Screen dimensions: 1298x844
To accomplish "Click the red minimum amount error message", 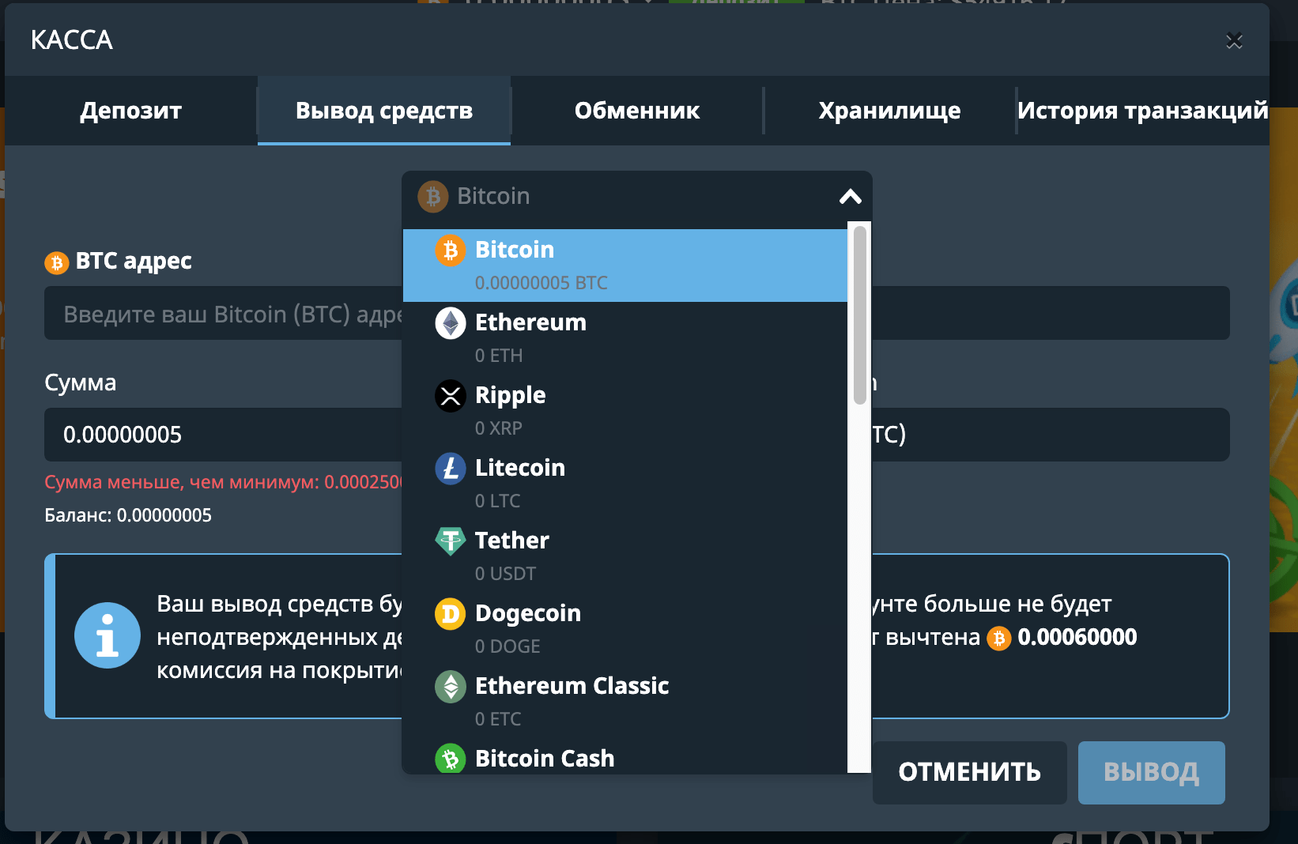I will [224, 482].
